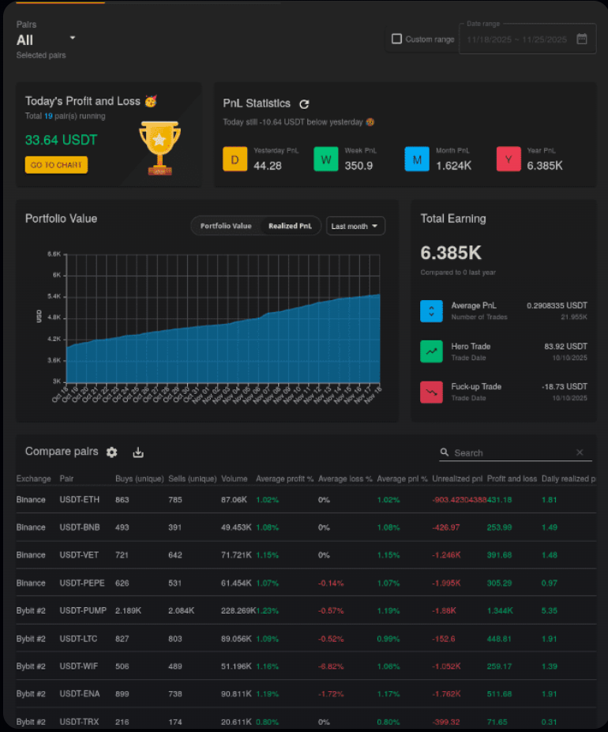
Task: Sort by Sells (unique) column header
Action: tap(193, 479)
